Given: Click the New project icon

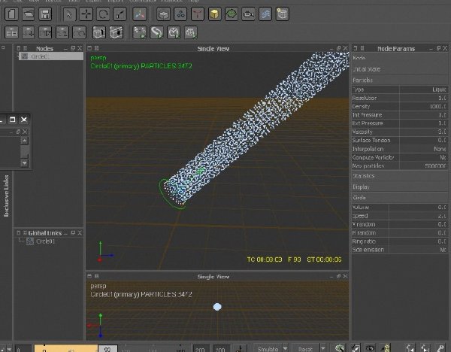Looking at the screenshot, I should click(x=11, y=14).
